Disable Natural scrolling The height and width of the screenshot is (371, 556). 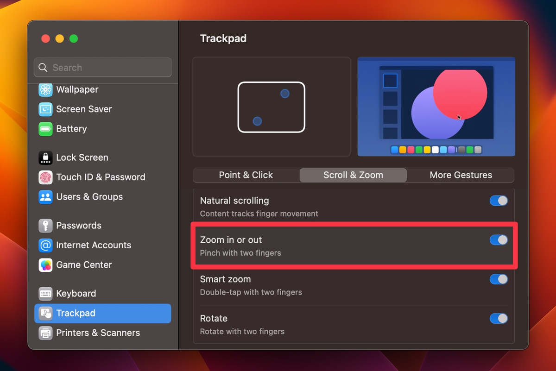499,201
